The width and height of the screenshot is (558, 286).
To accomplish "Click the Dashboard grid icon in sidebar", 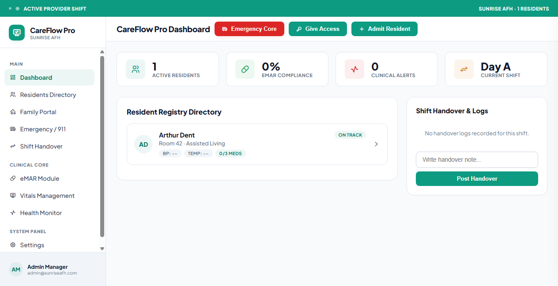I will 13,78.
